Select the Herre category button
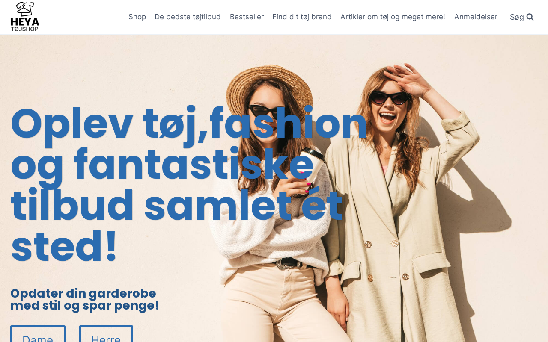 pyautogui.click(x=106, y=334)
